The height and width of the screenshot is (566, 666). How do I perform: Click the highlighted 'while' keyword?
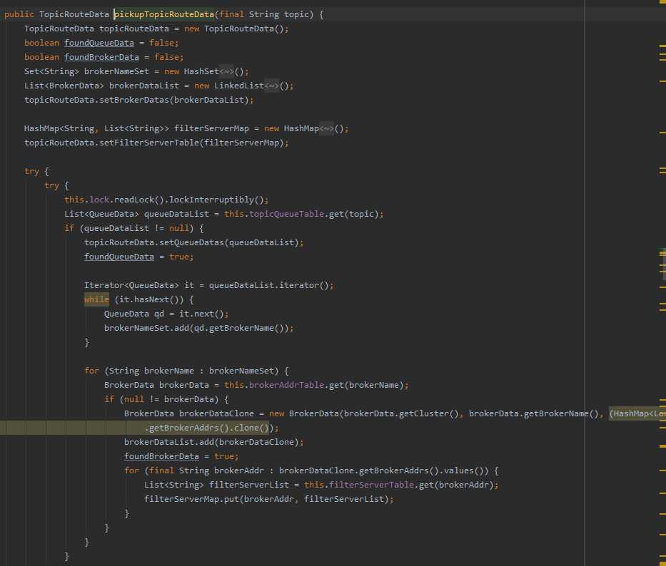tap(96, 299)
